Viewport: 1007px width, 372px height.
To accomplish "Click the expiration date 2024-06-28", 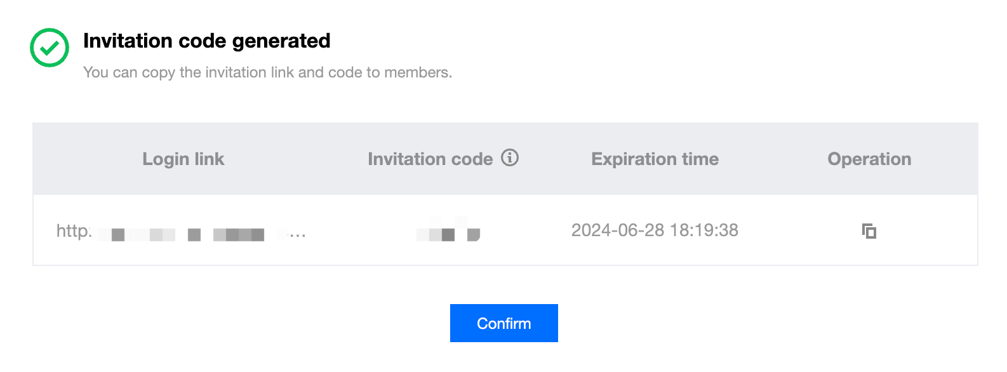I will 617,230.
